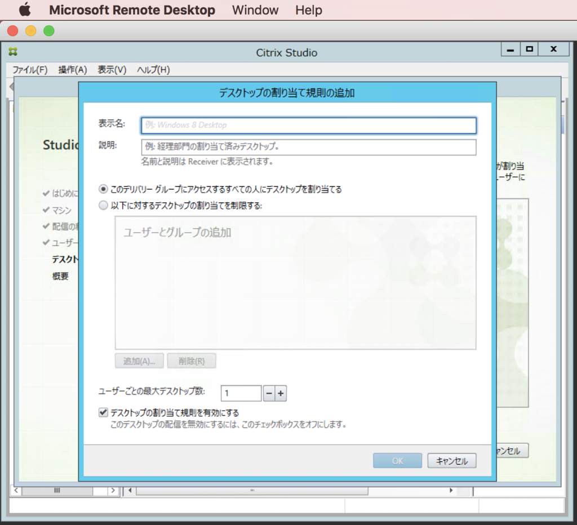The image size is (577, 525).
Task: Open the 表示(V) menu
Action: tap(112, 69)
